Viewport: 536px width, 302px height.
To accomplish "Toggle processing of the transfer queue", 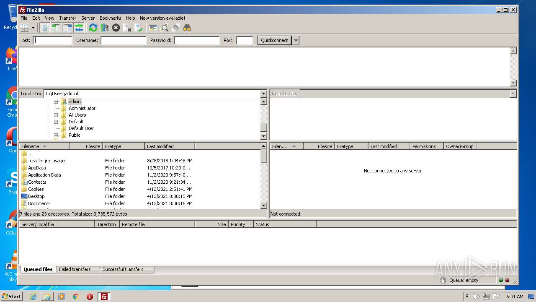I will (105, 28).
